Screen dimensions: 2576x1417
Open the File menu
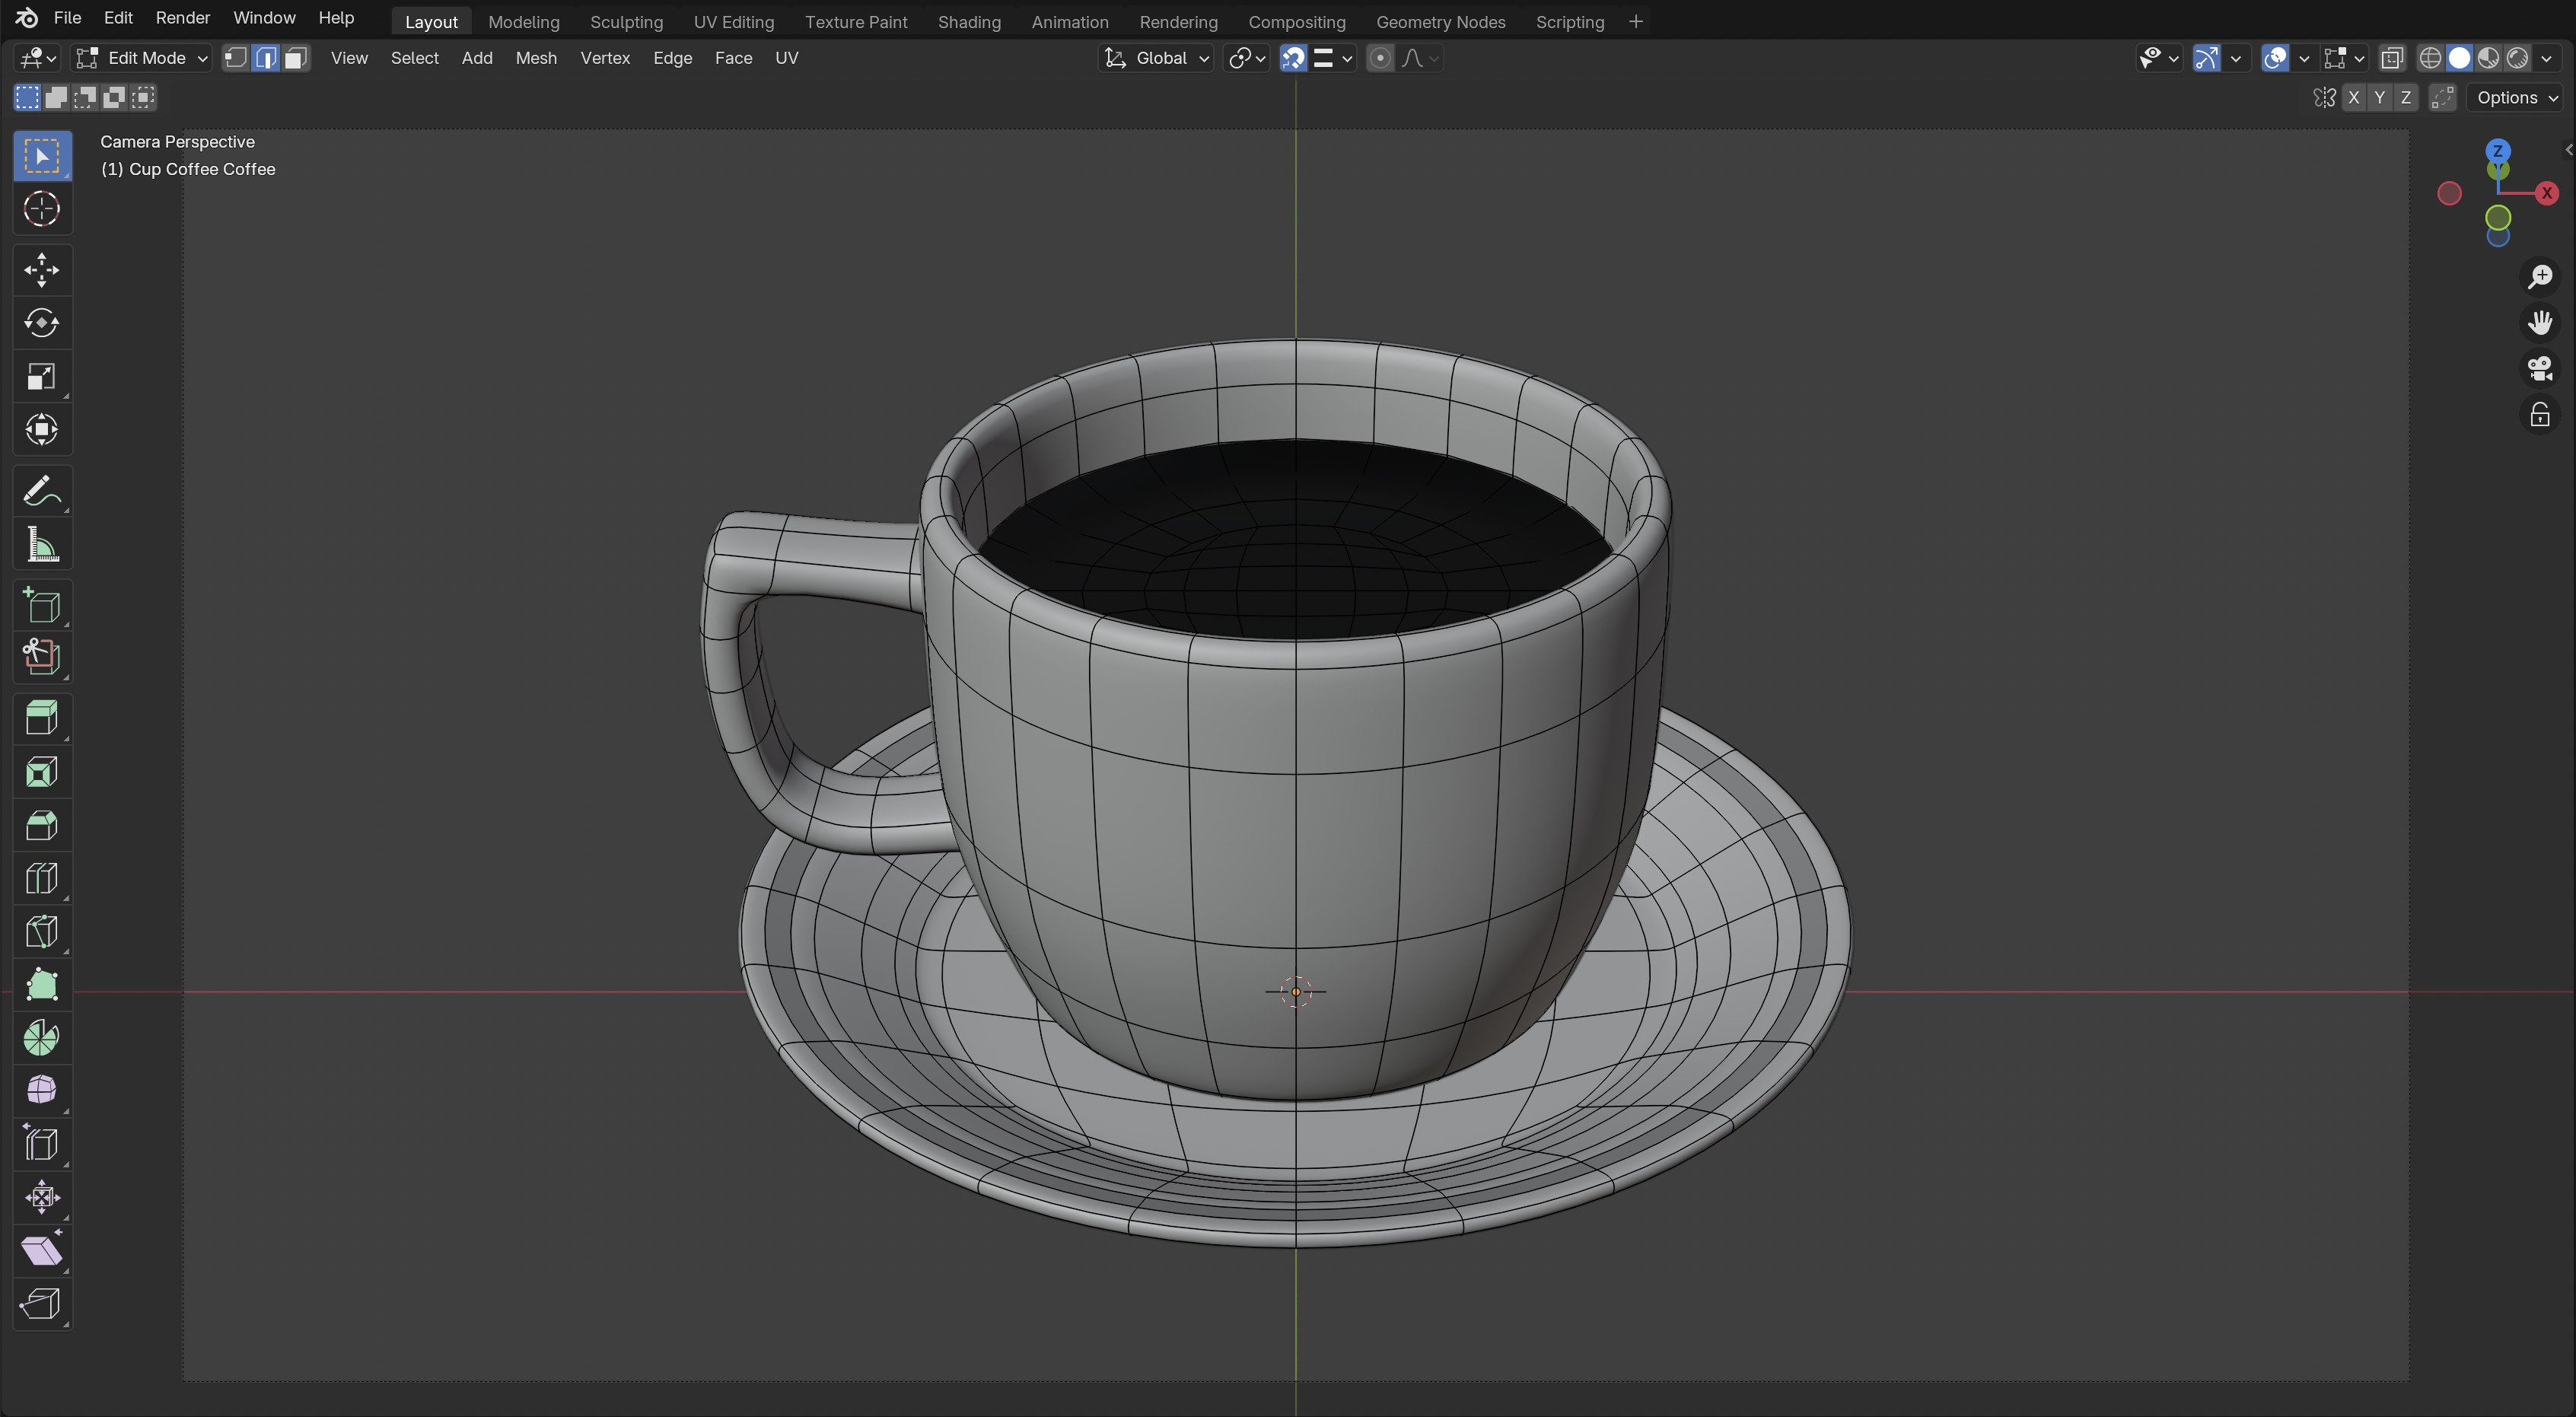[67, 18]
